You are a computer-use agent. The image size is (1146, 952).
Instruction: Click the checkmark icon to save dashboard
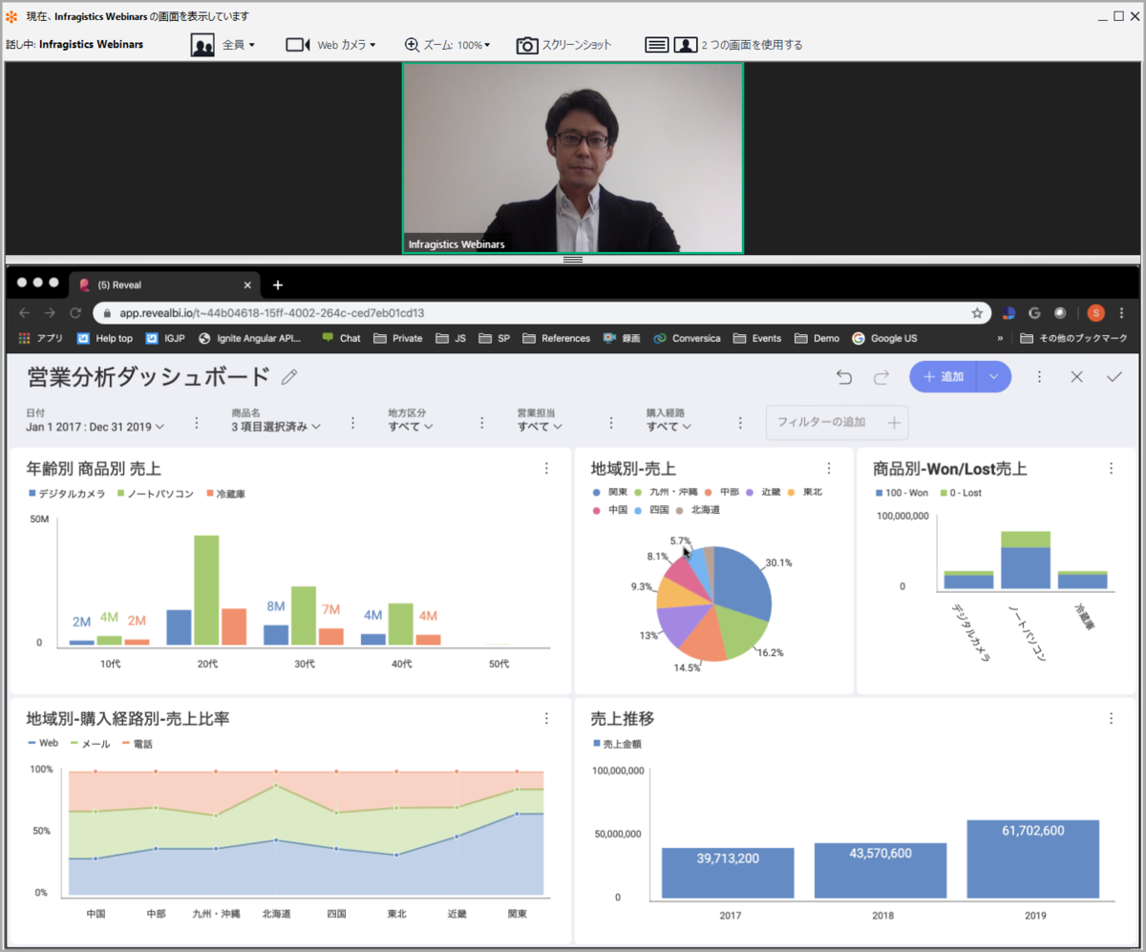(1114, 377)
